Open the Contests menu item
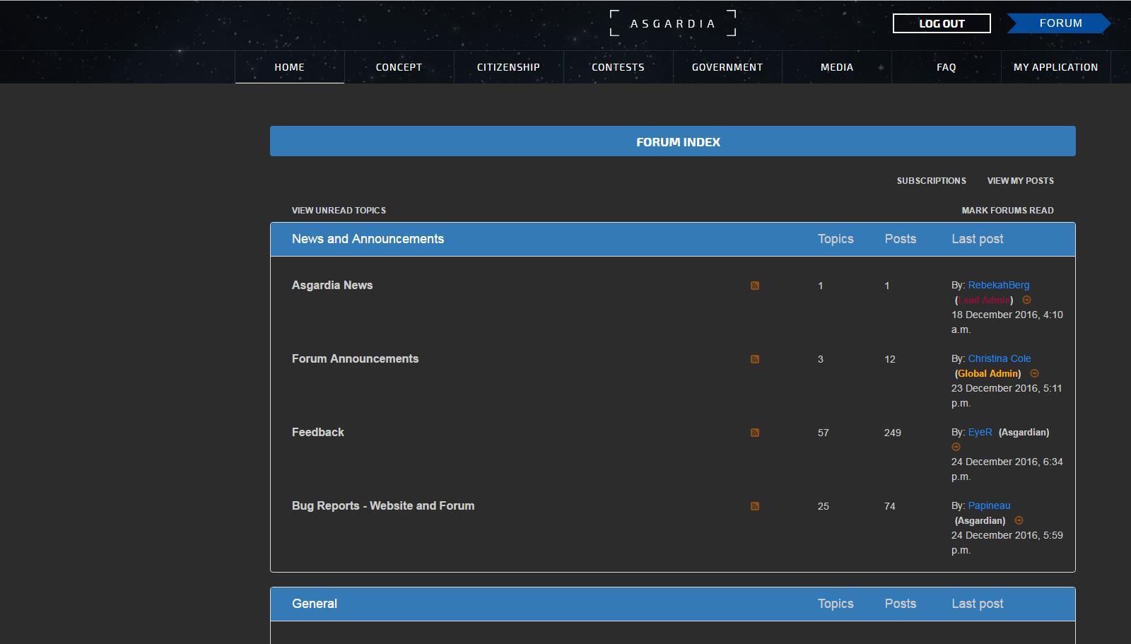 tap(618, 67)
